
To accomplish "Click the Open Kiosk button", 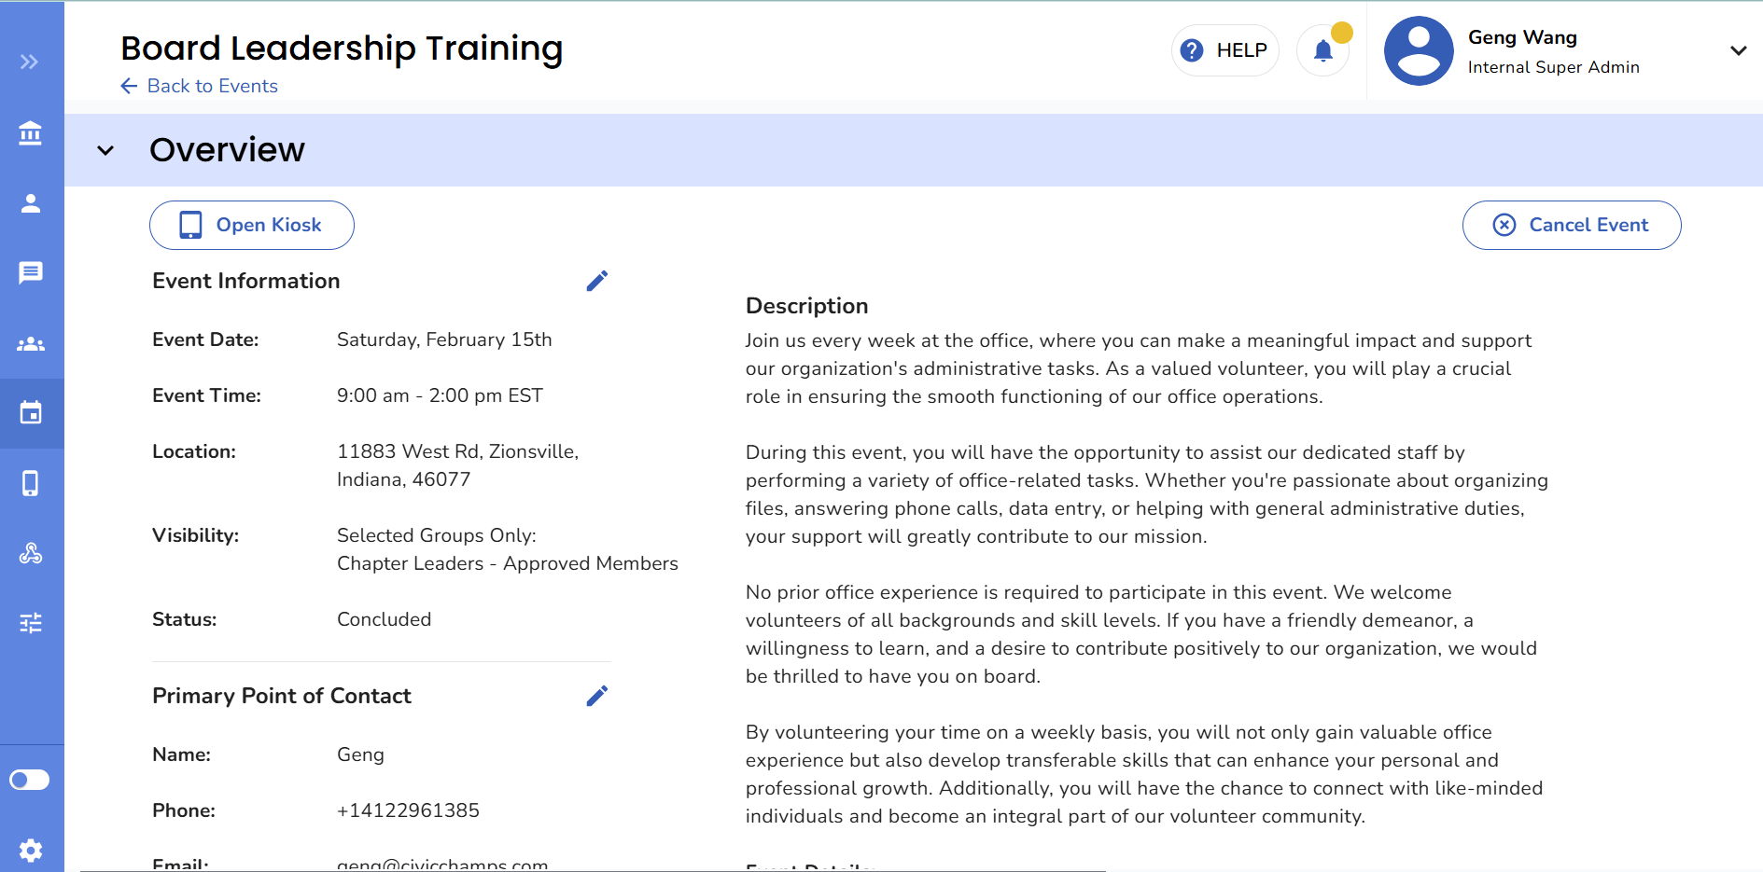I will pyautogui.click(x=252, y=225).
